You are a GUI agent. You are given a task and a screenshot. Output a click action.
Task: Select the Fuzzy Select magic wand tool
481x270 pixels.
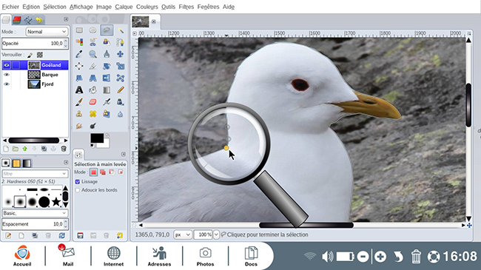point(120,30)
